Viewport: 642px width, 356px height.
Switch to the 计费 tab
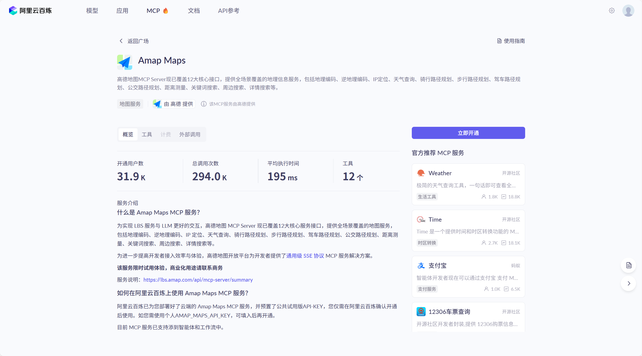click(x=166, y=134)
